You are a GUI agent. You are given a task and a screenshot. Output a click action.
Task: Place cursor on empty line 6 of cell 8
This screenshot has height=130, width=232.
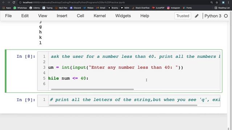(x=134, y=84)
